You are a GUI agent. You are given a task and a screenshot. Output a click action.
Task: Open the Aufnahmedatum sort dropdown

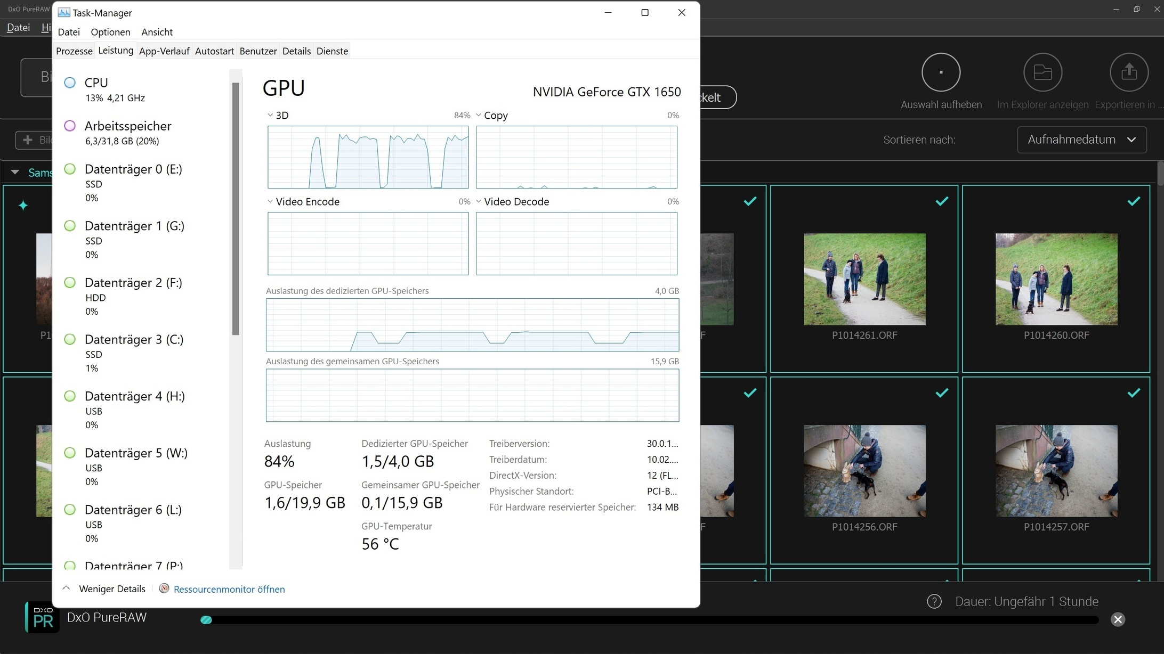coord(1081,140)
